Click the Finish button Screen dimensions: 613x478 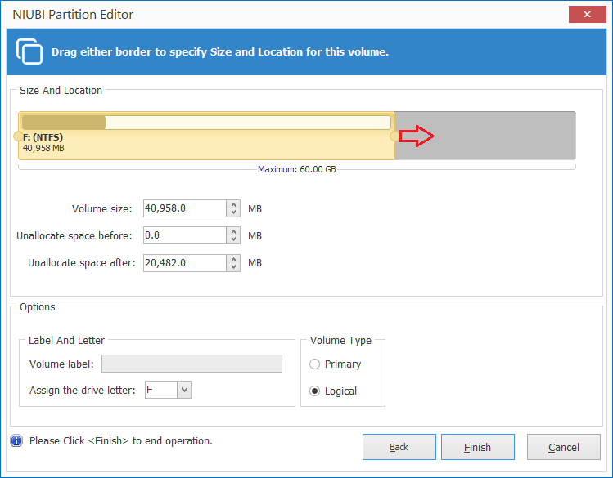point(478,447)
